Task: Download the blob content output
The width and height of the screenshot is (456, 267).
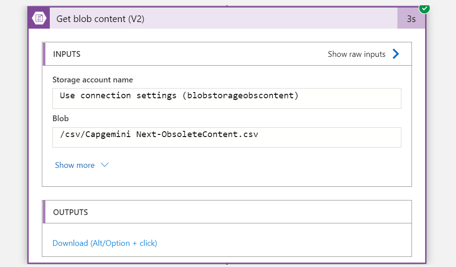Action: coord(104,243)
